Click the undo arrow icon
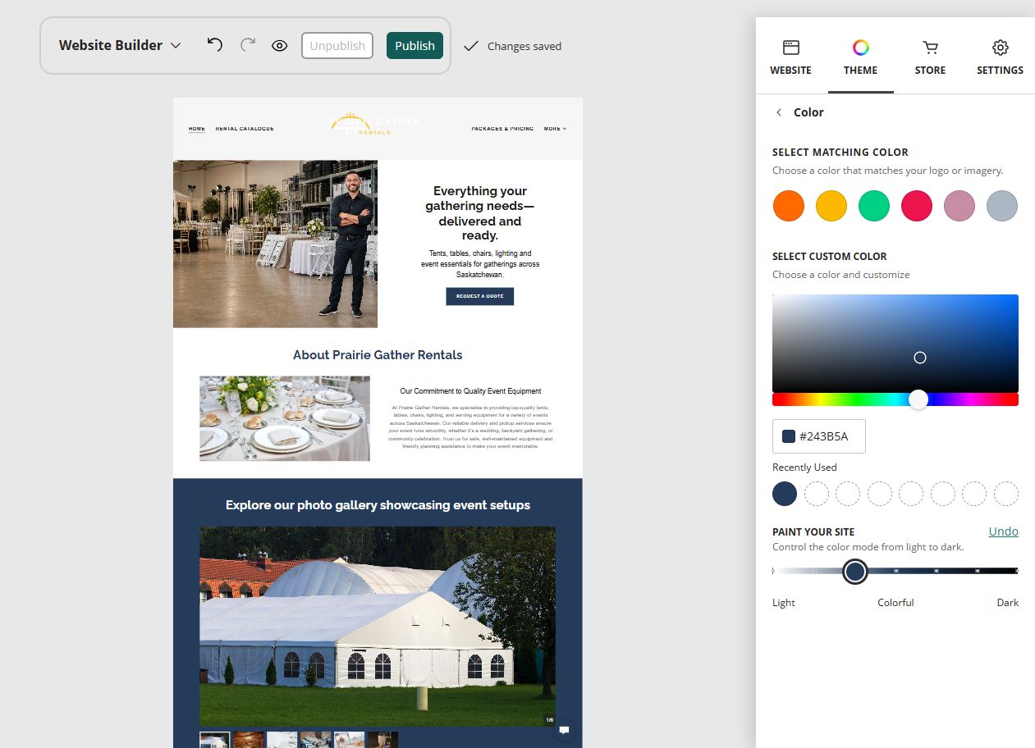1035x748 pixels. pyautogui.click(x=215, y=44)
